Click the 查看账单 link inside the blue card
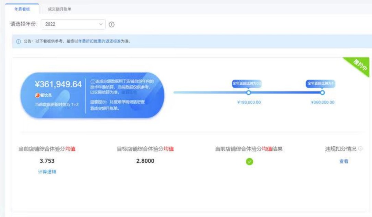This screenshot has height=217, width=372. (x=129, y=92)
